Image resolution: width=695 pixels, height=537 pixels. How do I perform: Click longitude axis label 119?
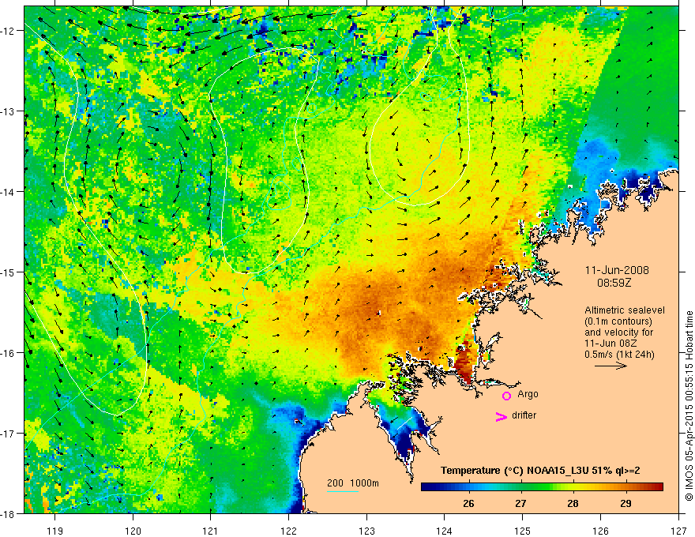click(55, 531)
